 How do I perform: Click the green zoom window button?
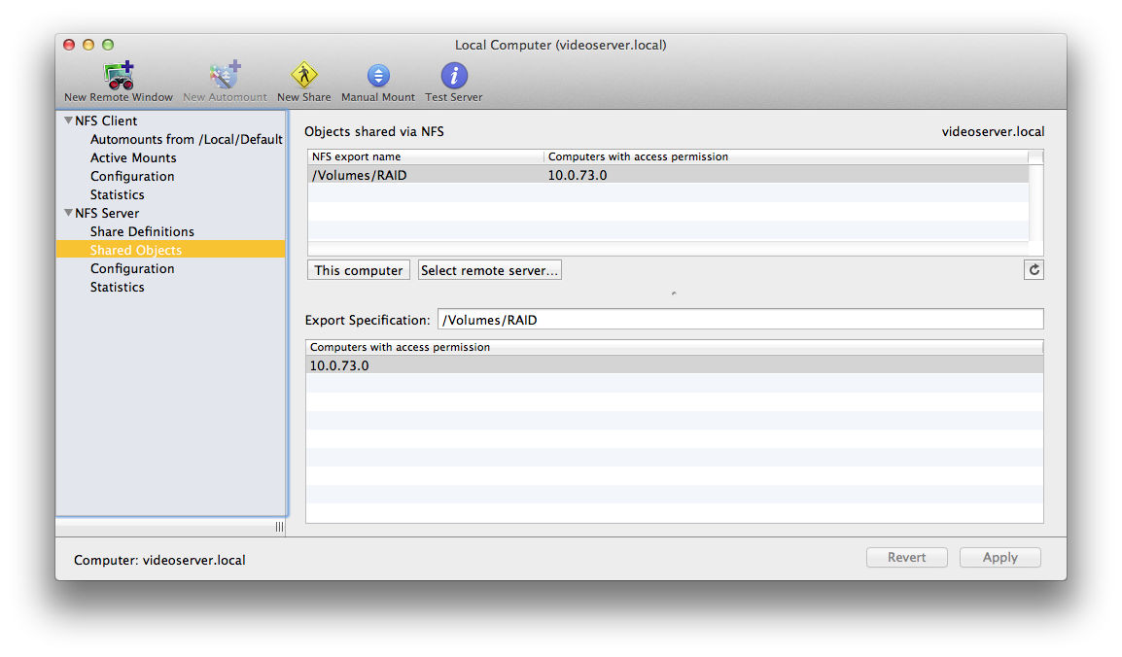click(x=108, y=45)
